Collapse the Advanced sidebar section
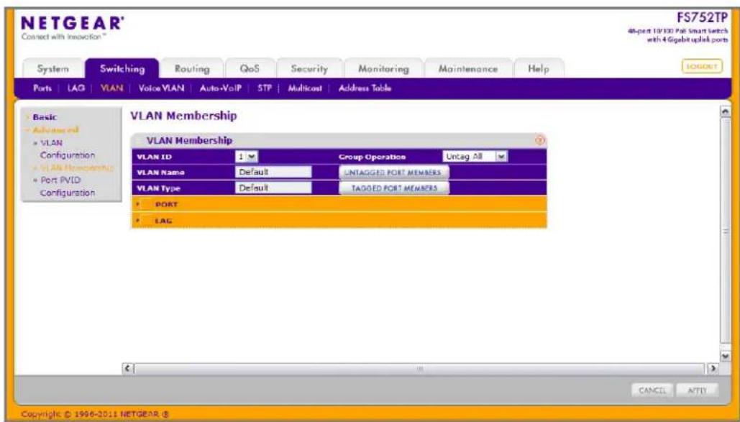The height and width of the screenshot is (422, 740). [x=55, y=130]
